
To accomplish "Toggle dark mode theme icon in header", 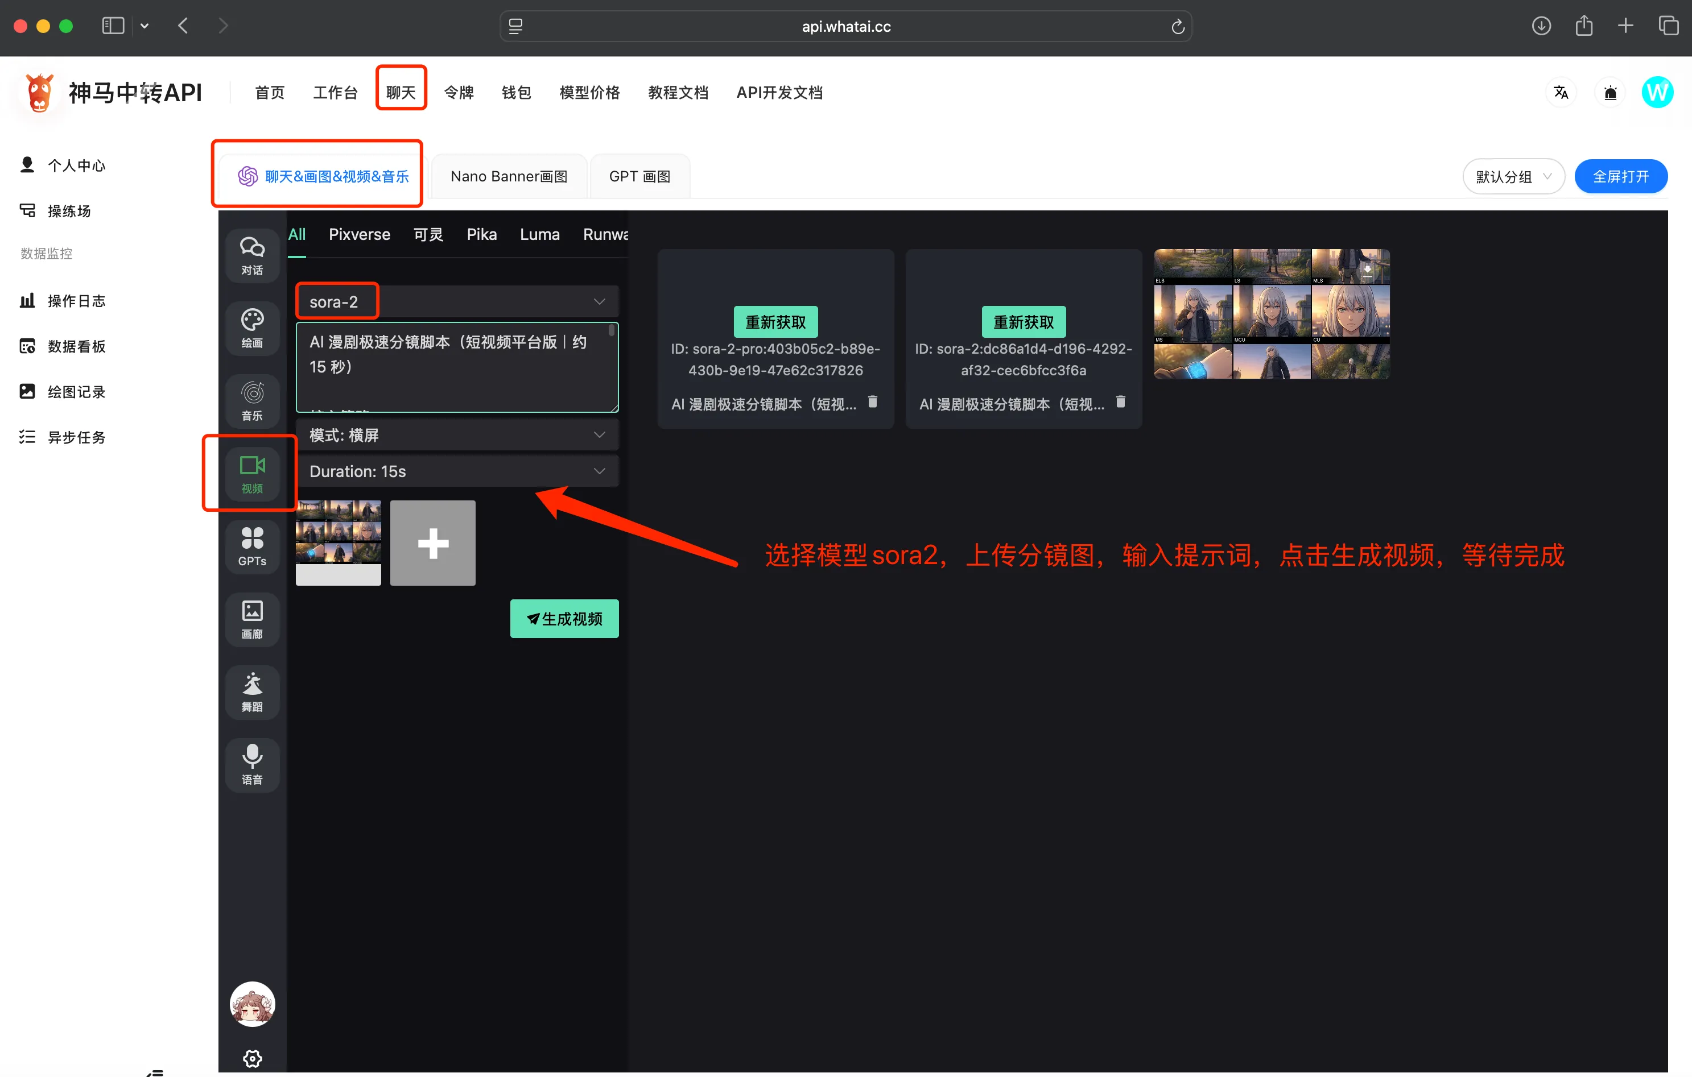I will [x=1610, y=93].
